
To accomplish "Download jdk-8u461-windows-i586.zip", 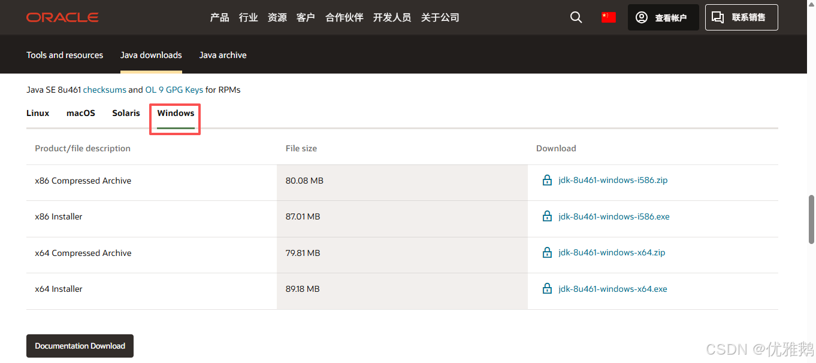I will (x=613, y=180).
